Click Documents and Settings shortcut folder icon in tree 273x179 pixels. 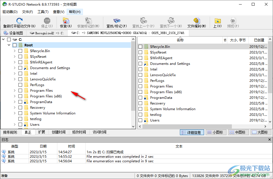[x=26, y=68]
